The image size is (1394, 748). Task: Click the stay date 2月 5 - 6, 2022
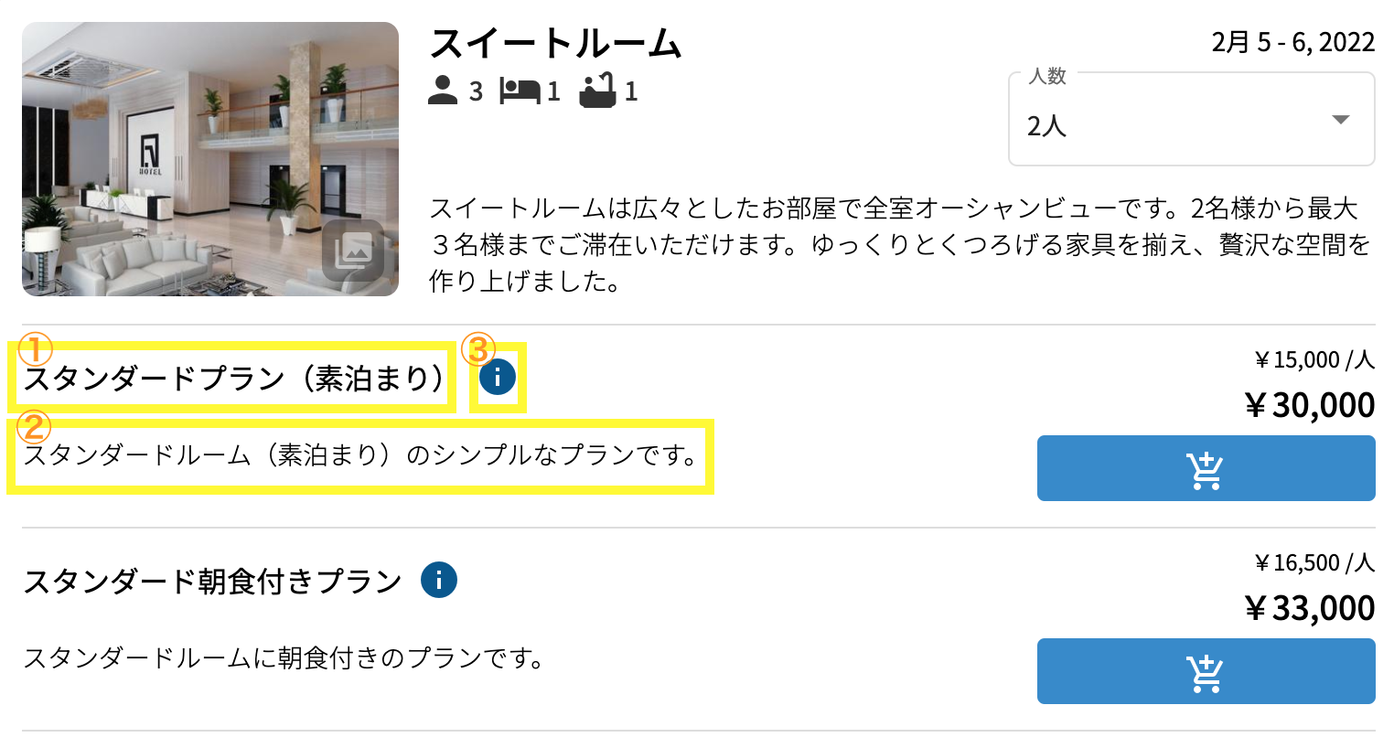1292,42
